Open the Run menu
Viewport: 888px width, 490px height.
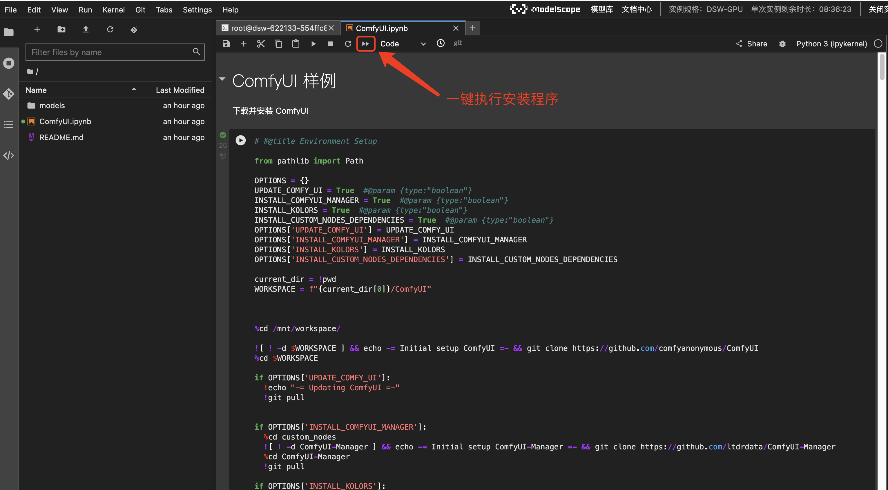tap(85, 10)
